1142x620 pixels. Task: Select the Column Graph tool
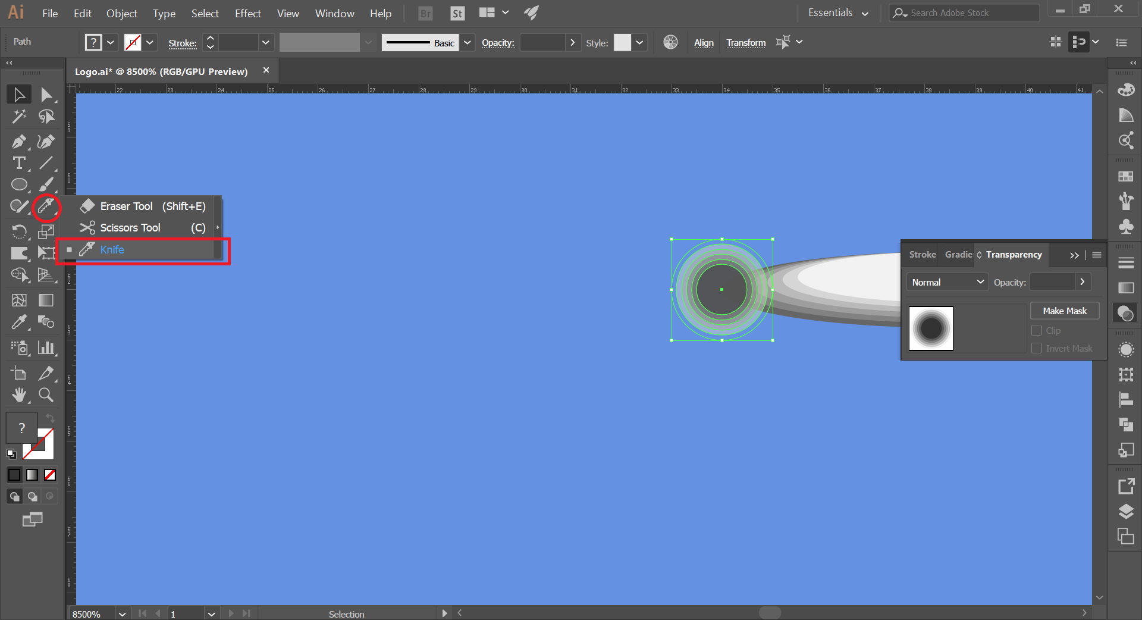coord(46,347)
